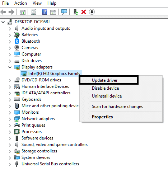Click the Mice and pointing devices icon
The width and height of the screenshot is (168, 170).
coord(17,106)
